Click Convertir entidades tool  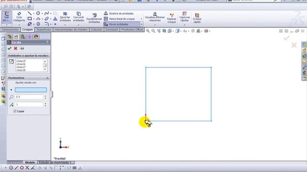coord(79,17)
